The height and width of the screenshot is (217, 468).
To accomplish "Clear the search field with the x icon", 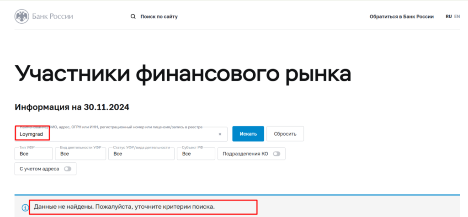I will click(220, 134).
